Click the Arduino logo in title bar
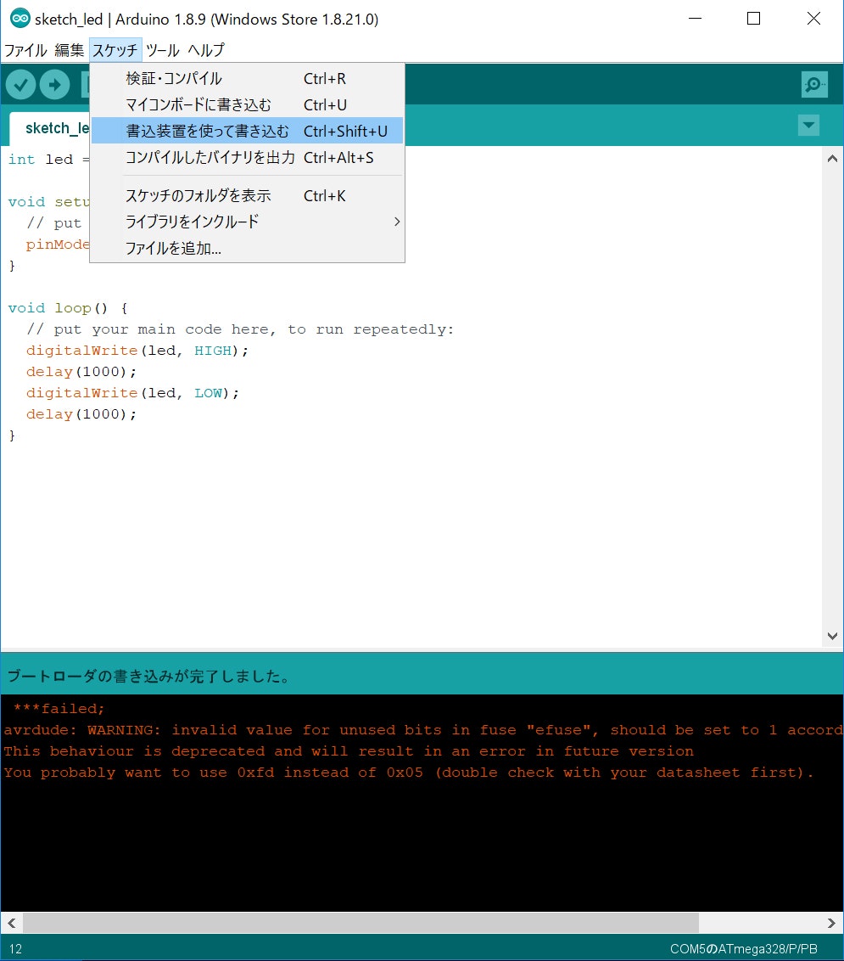Image resolution: width=844 pixels, height=961 pixels. (x=20, y=19)
